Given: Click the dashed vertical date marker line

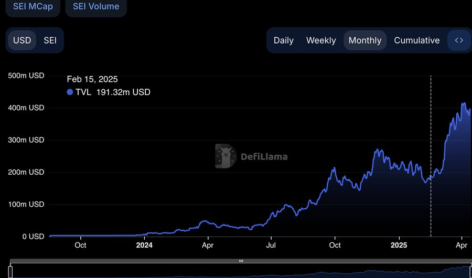Looking at the screenshot, I should [431, 156].
